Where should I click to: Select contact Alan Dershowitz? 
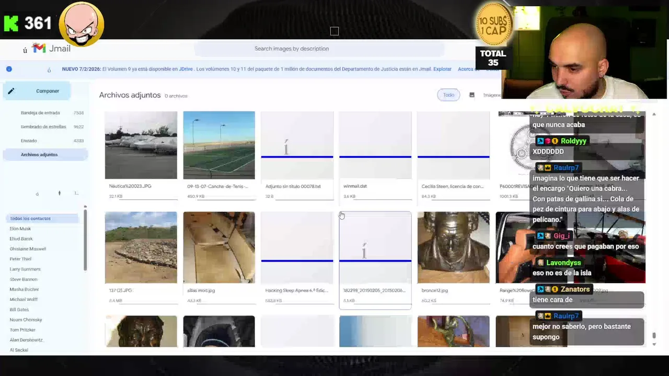click(26, 340)
